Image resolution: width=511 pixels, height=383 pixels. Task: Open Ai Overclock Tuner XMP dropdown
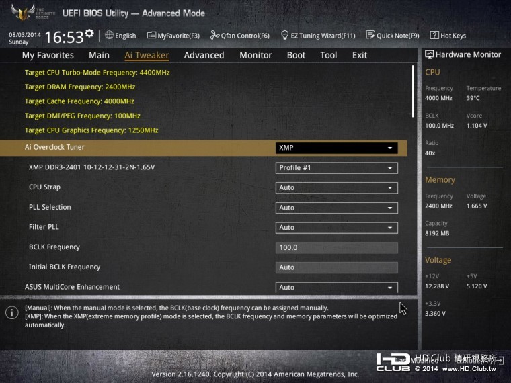coord(337,148)
